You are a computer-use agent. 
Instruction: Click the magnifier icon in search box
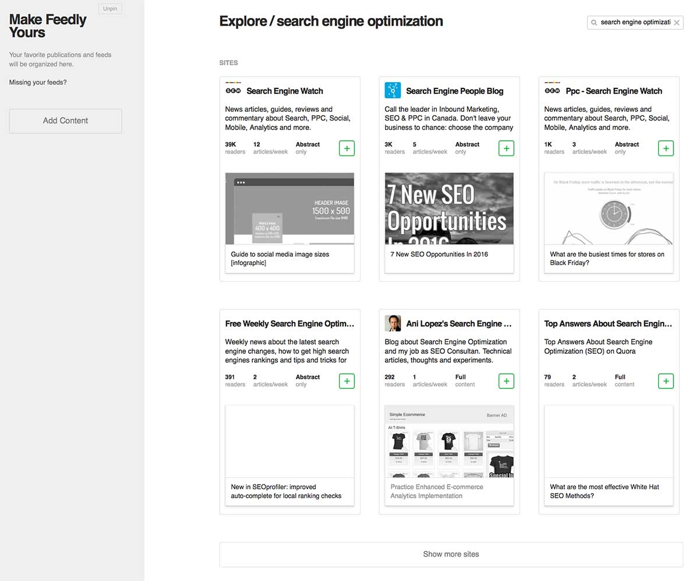click(x=594, y=23)
